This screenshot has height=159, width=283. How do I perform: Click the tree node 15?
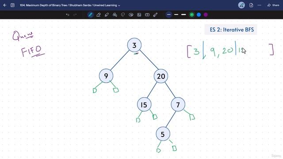[x=144, y=105]
